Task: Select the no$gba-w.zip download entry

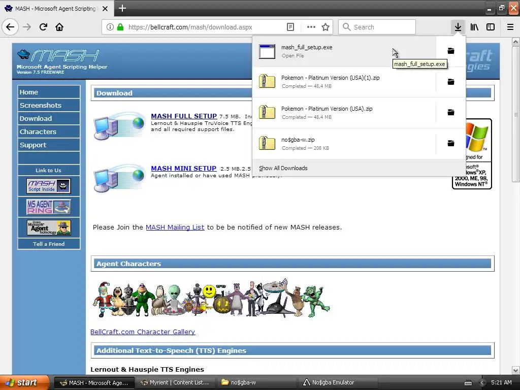Action: [344, 143]
